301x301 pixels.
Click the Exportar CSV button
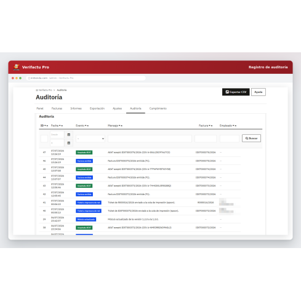pyautogui.click(x=236, y=92)
